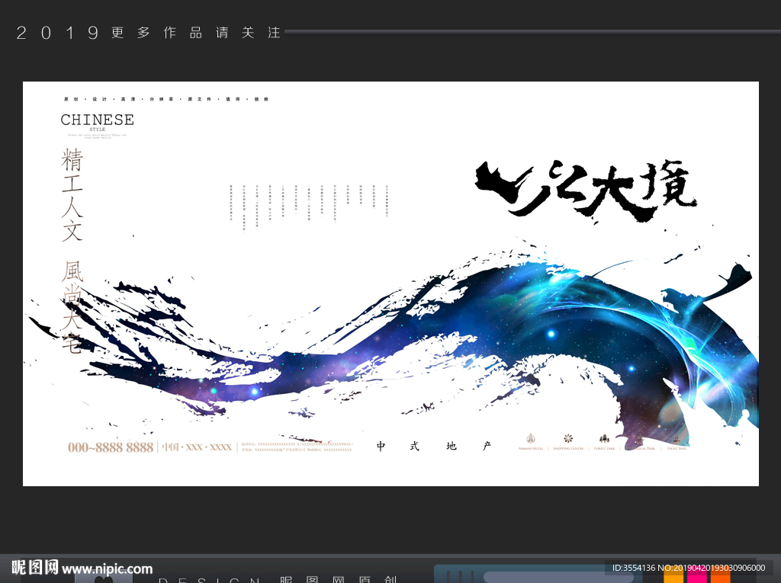Click the 2019 更多作品请关注 header text

(149, 33)
